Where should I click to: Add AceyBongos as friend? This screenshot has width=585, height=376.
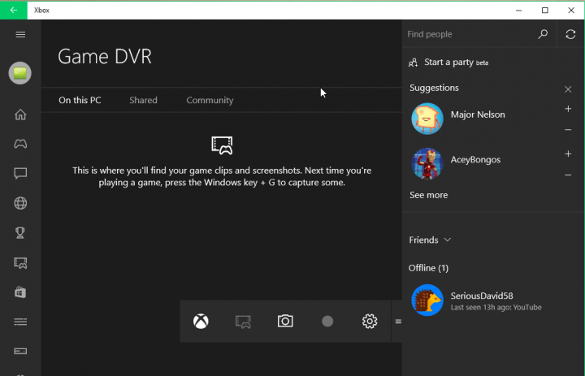(568, 153)
